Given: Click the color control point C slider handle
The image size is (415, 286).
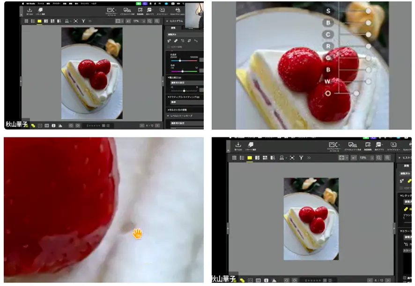Looking at the screenshot, I should (368, 35).
